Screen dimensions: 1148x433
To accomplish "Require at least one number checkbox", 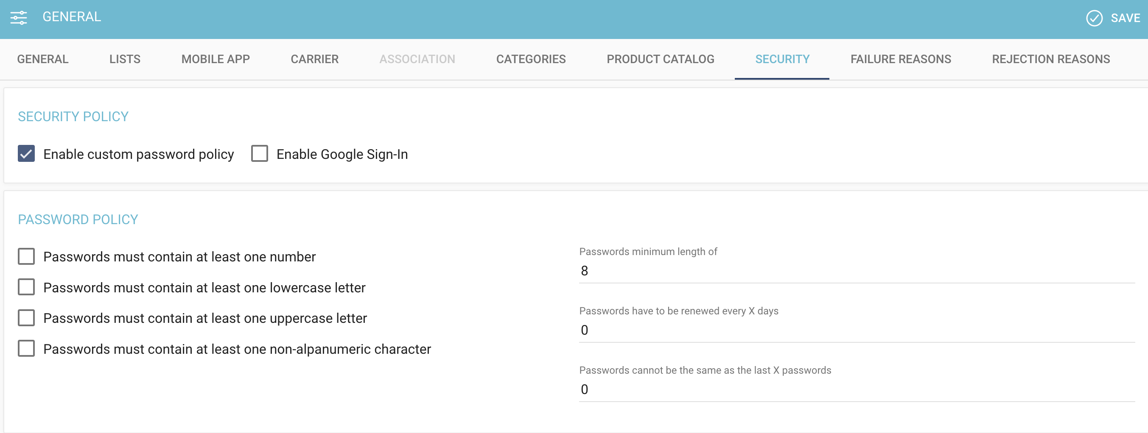I will coord(26,257).
